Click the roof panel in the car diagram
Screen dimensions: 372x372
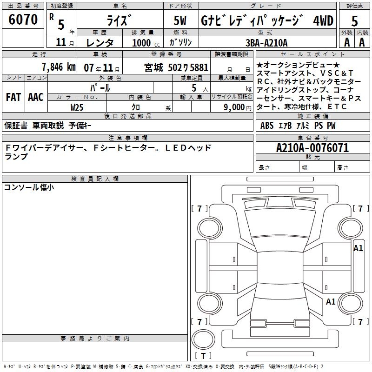point(280,268)
